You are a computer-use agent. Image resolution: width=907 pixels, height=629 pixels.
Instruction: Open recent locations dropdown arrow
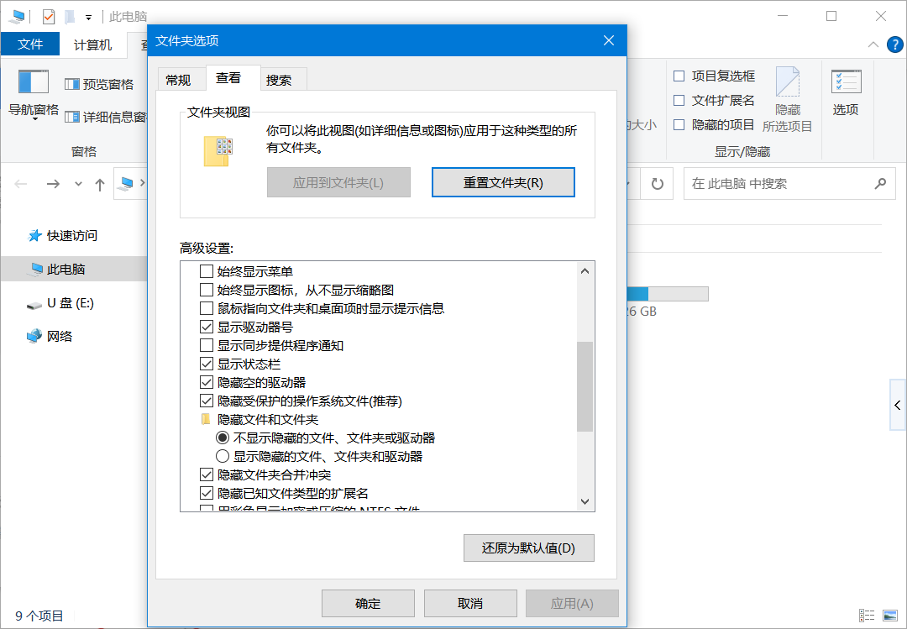coord(78,184)
